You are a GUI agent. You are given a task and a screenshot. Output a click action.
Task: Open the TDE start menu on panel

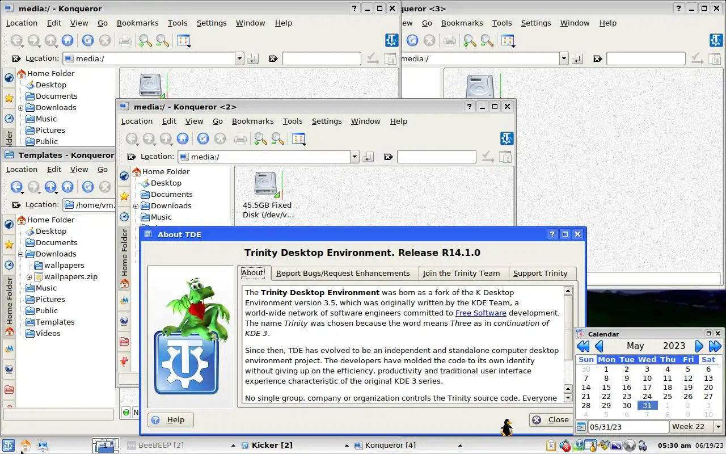click(8, 445)
